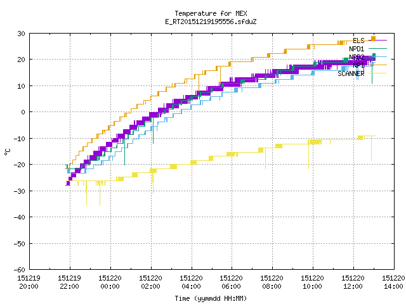This screenshot has height=304, width=406.
Task: Click the chart title 'Temperature for MEX'
Action: coord(211,13)
